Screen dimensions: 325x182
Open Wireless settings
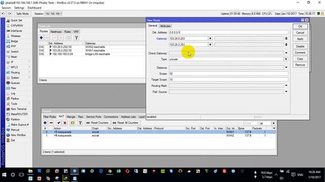(x=16, y=36)
